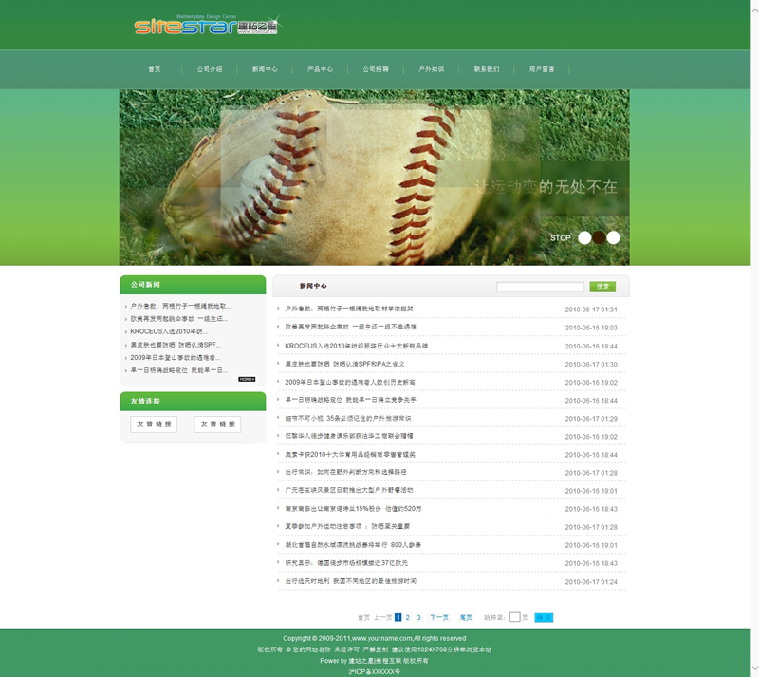Go to page 2 in the pagination
This screenshot has height=677, width=759.
coord(408,617)
